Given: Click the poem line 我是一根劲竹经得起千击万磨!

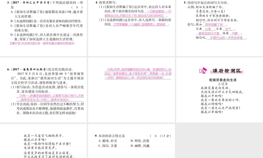Looking at the screenshot, I should point(47,144).
